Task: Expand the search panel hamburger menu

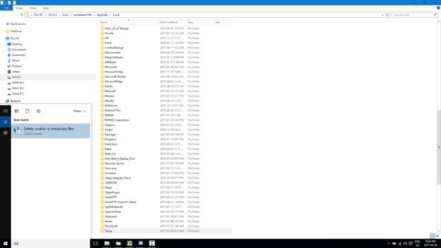Action: coord(6,111)
